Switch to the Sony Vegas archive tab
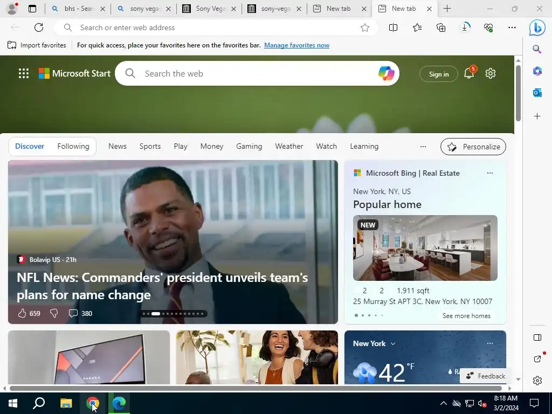 (209, 9)
